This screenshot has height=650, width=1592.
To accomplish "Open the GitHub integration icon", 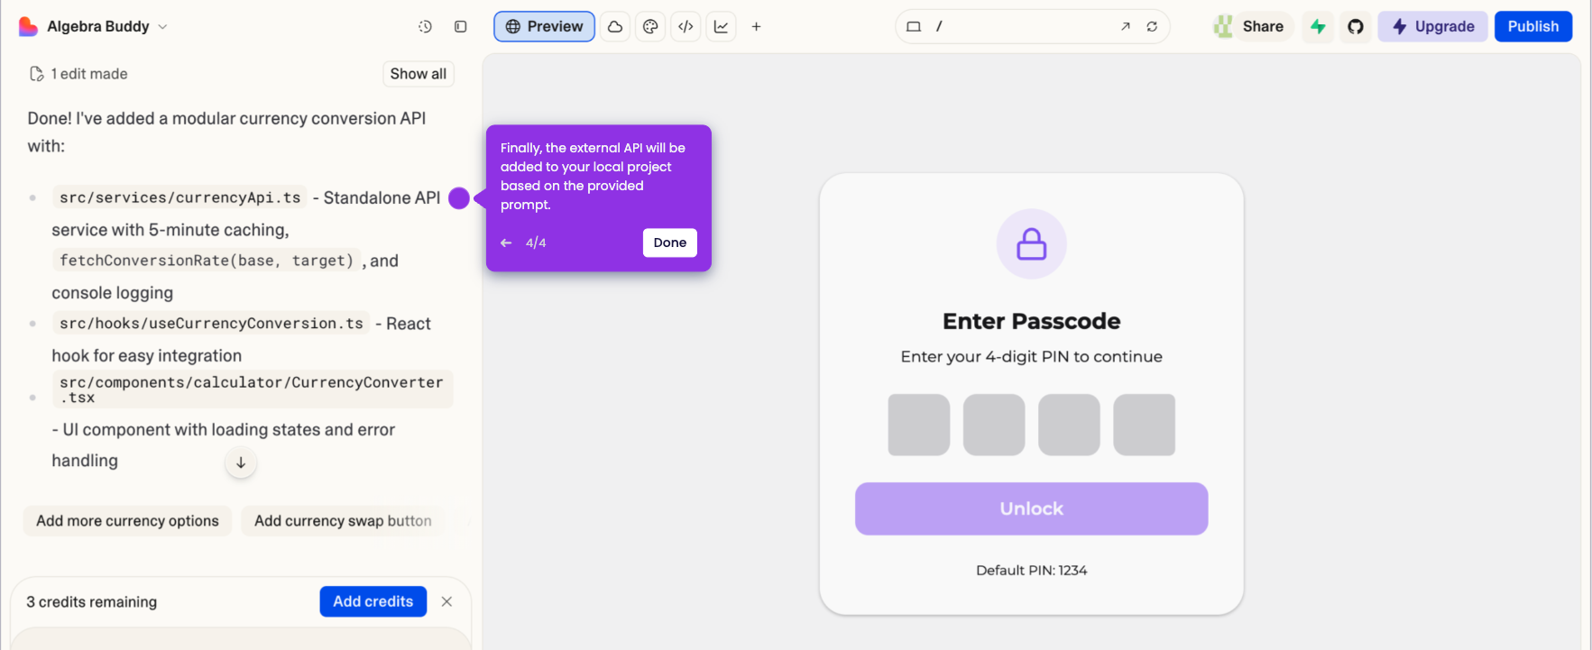I will pyautogui.click(x=1356, y=27).
